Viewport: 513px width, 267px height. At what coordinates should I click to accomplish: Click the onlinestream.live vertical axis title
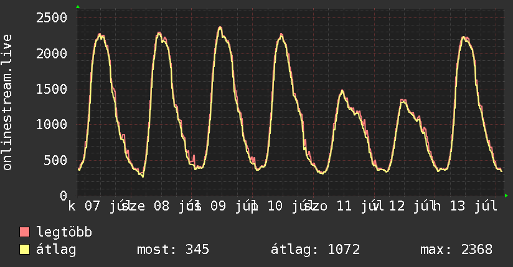click(x=7, y=102)
